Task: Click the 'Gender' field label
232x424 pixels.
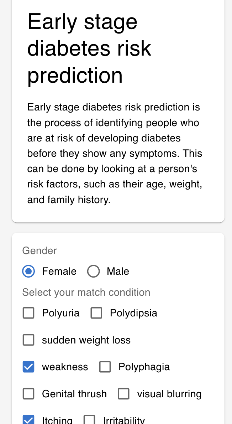Action: point(39,250)
